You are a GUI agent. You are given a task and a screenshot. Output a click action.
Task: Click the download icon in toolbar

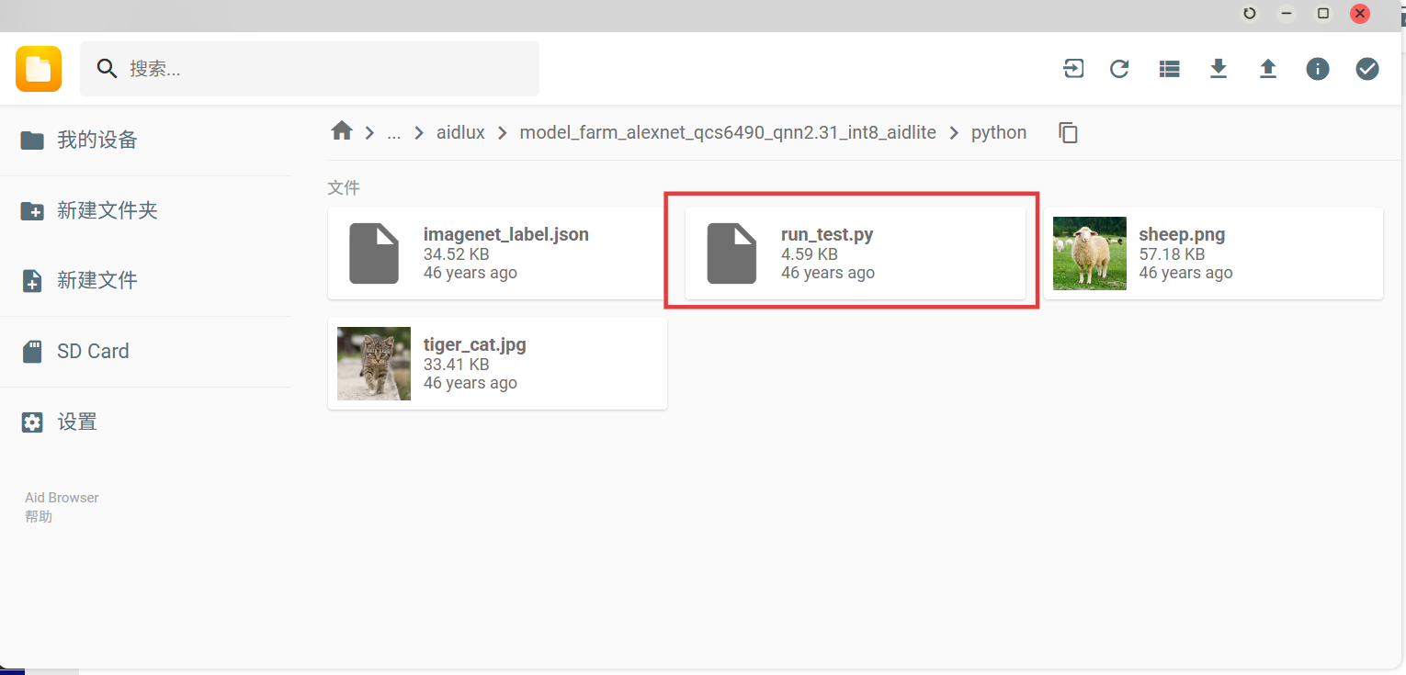coord(1219,69)
